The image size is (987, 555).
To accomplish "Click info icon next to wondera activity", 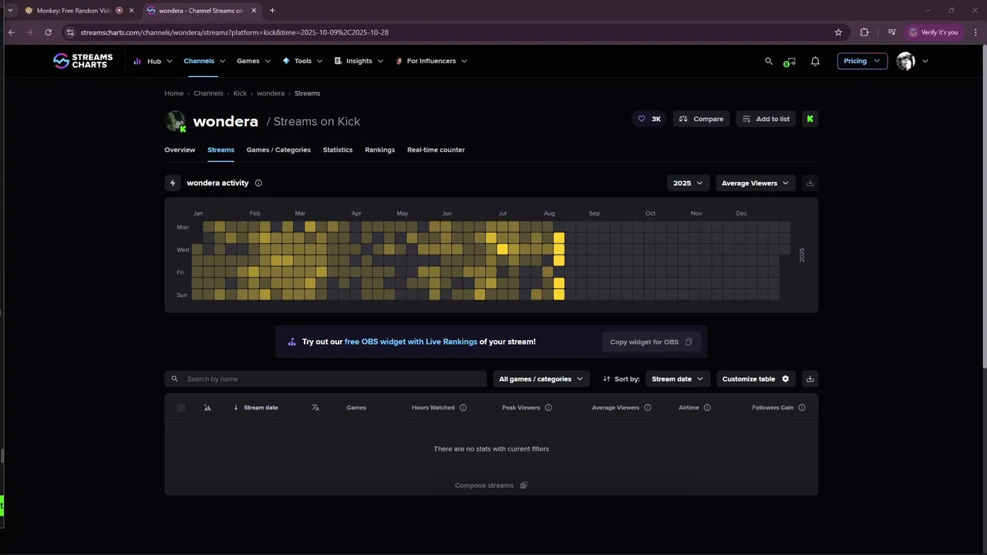I will click(258, 183).
